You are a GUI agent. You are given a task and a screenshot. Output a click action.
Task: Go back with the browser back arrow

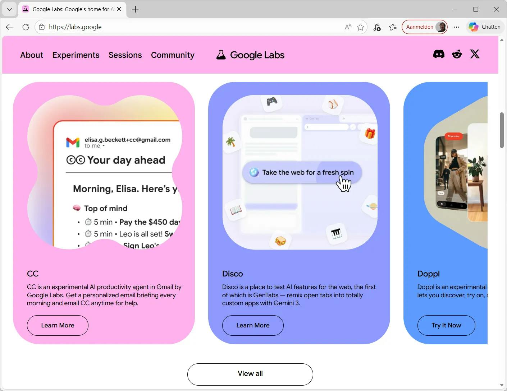pos(10,27)
